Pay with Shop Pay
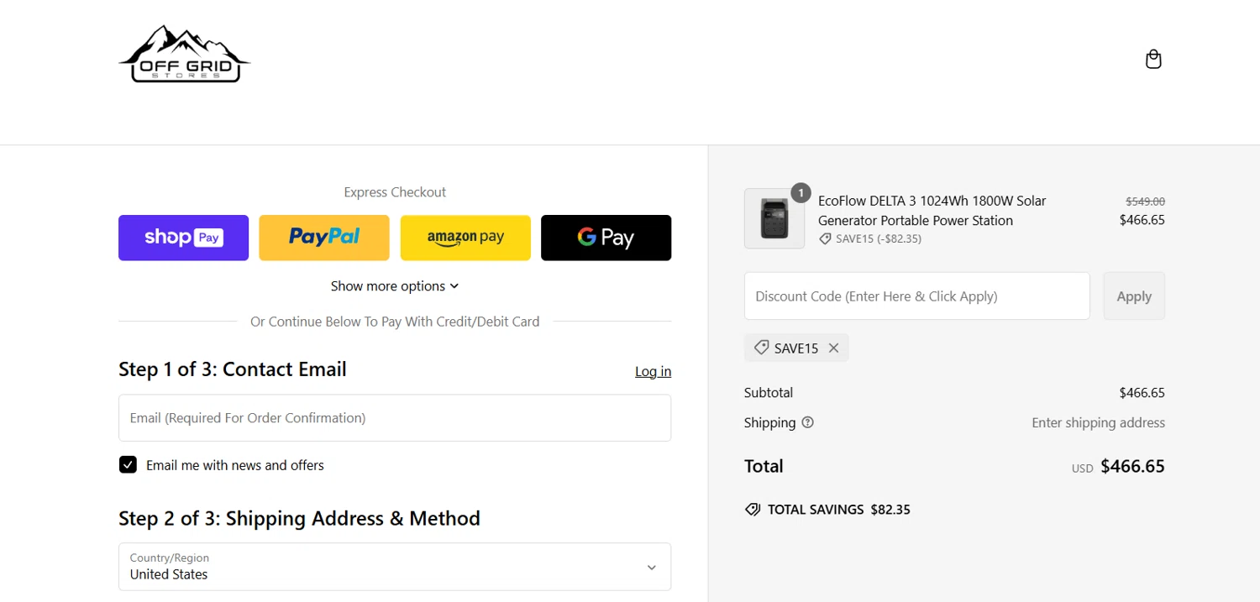 pos(183,238)
